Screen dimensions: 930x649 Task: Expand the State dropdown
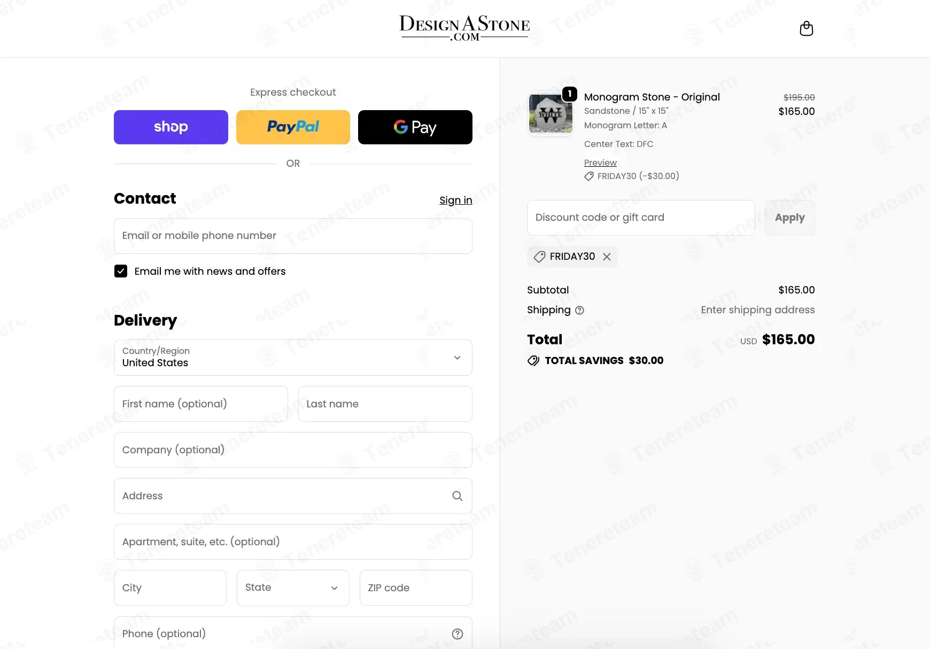[x=293, y=588]
